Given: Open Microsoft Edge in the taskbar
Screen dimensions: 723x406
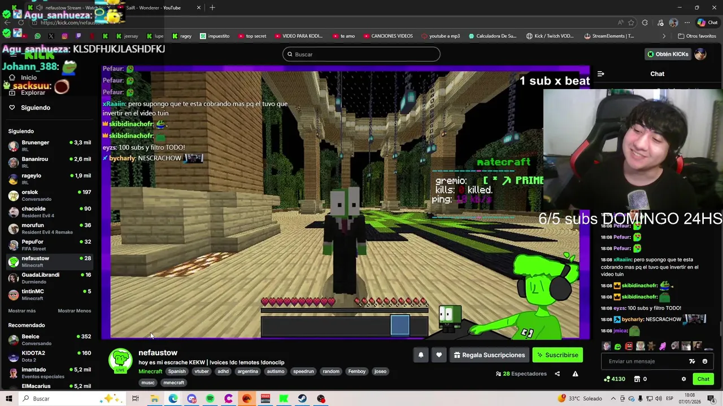Looking at the screenshot, I should pos(173,399).
